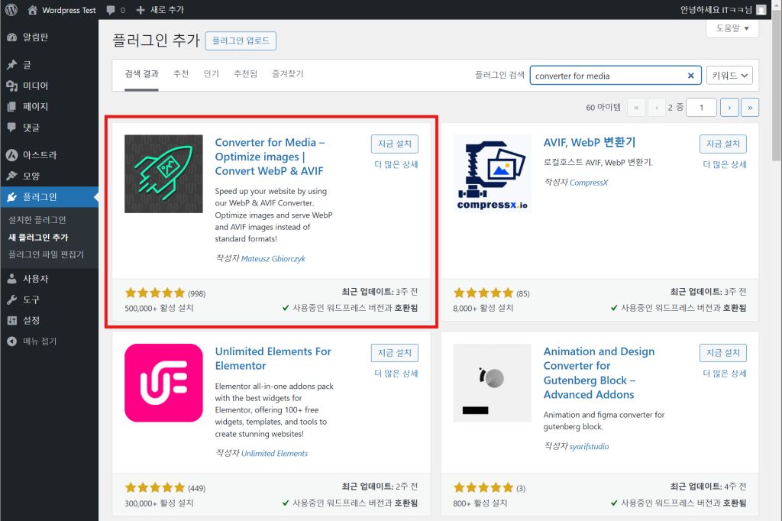The height and width of the screenshot is (521, 782).
Task: Click the user avatar in the admin bar
Action: (x=761, y=10)
